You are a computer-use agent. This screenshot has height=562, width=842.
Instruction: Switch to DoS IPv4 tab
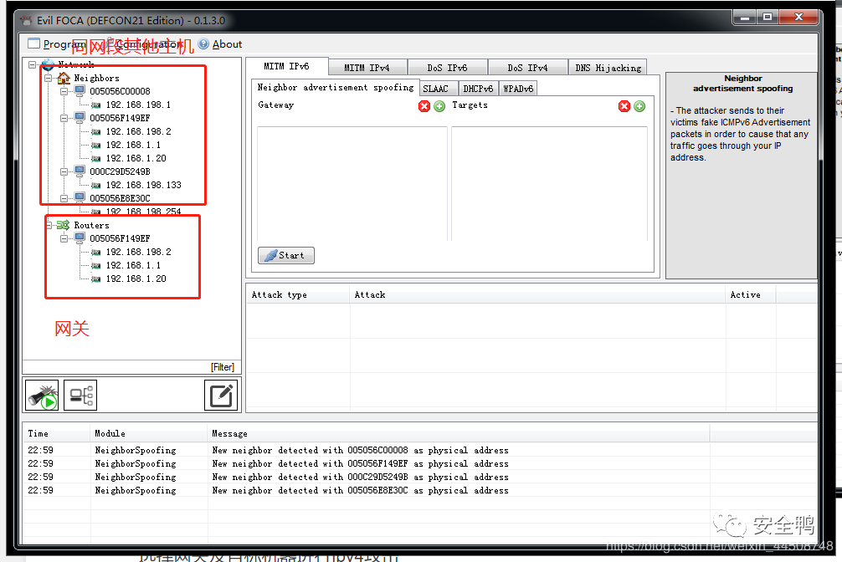tap(528, 68)
